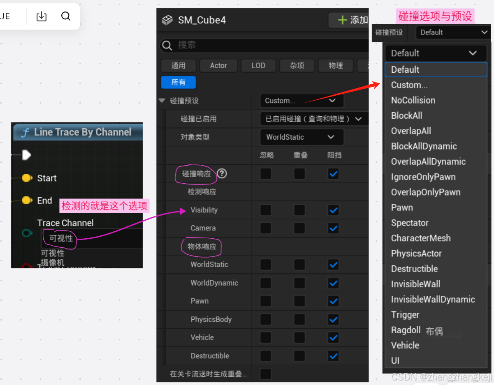Click the SM_Cube4 static mesh icon

(x=167, y=20)
